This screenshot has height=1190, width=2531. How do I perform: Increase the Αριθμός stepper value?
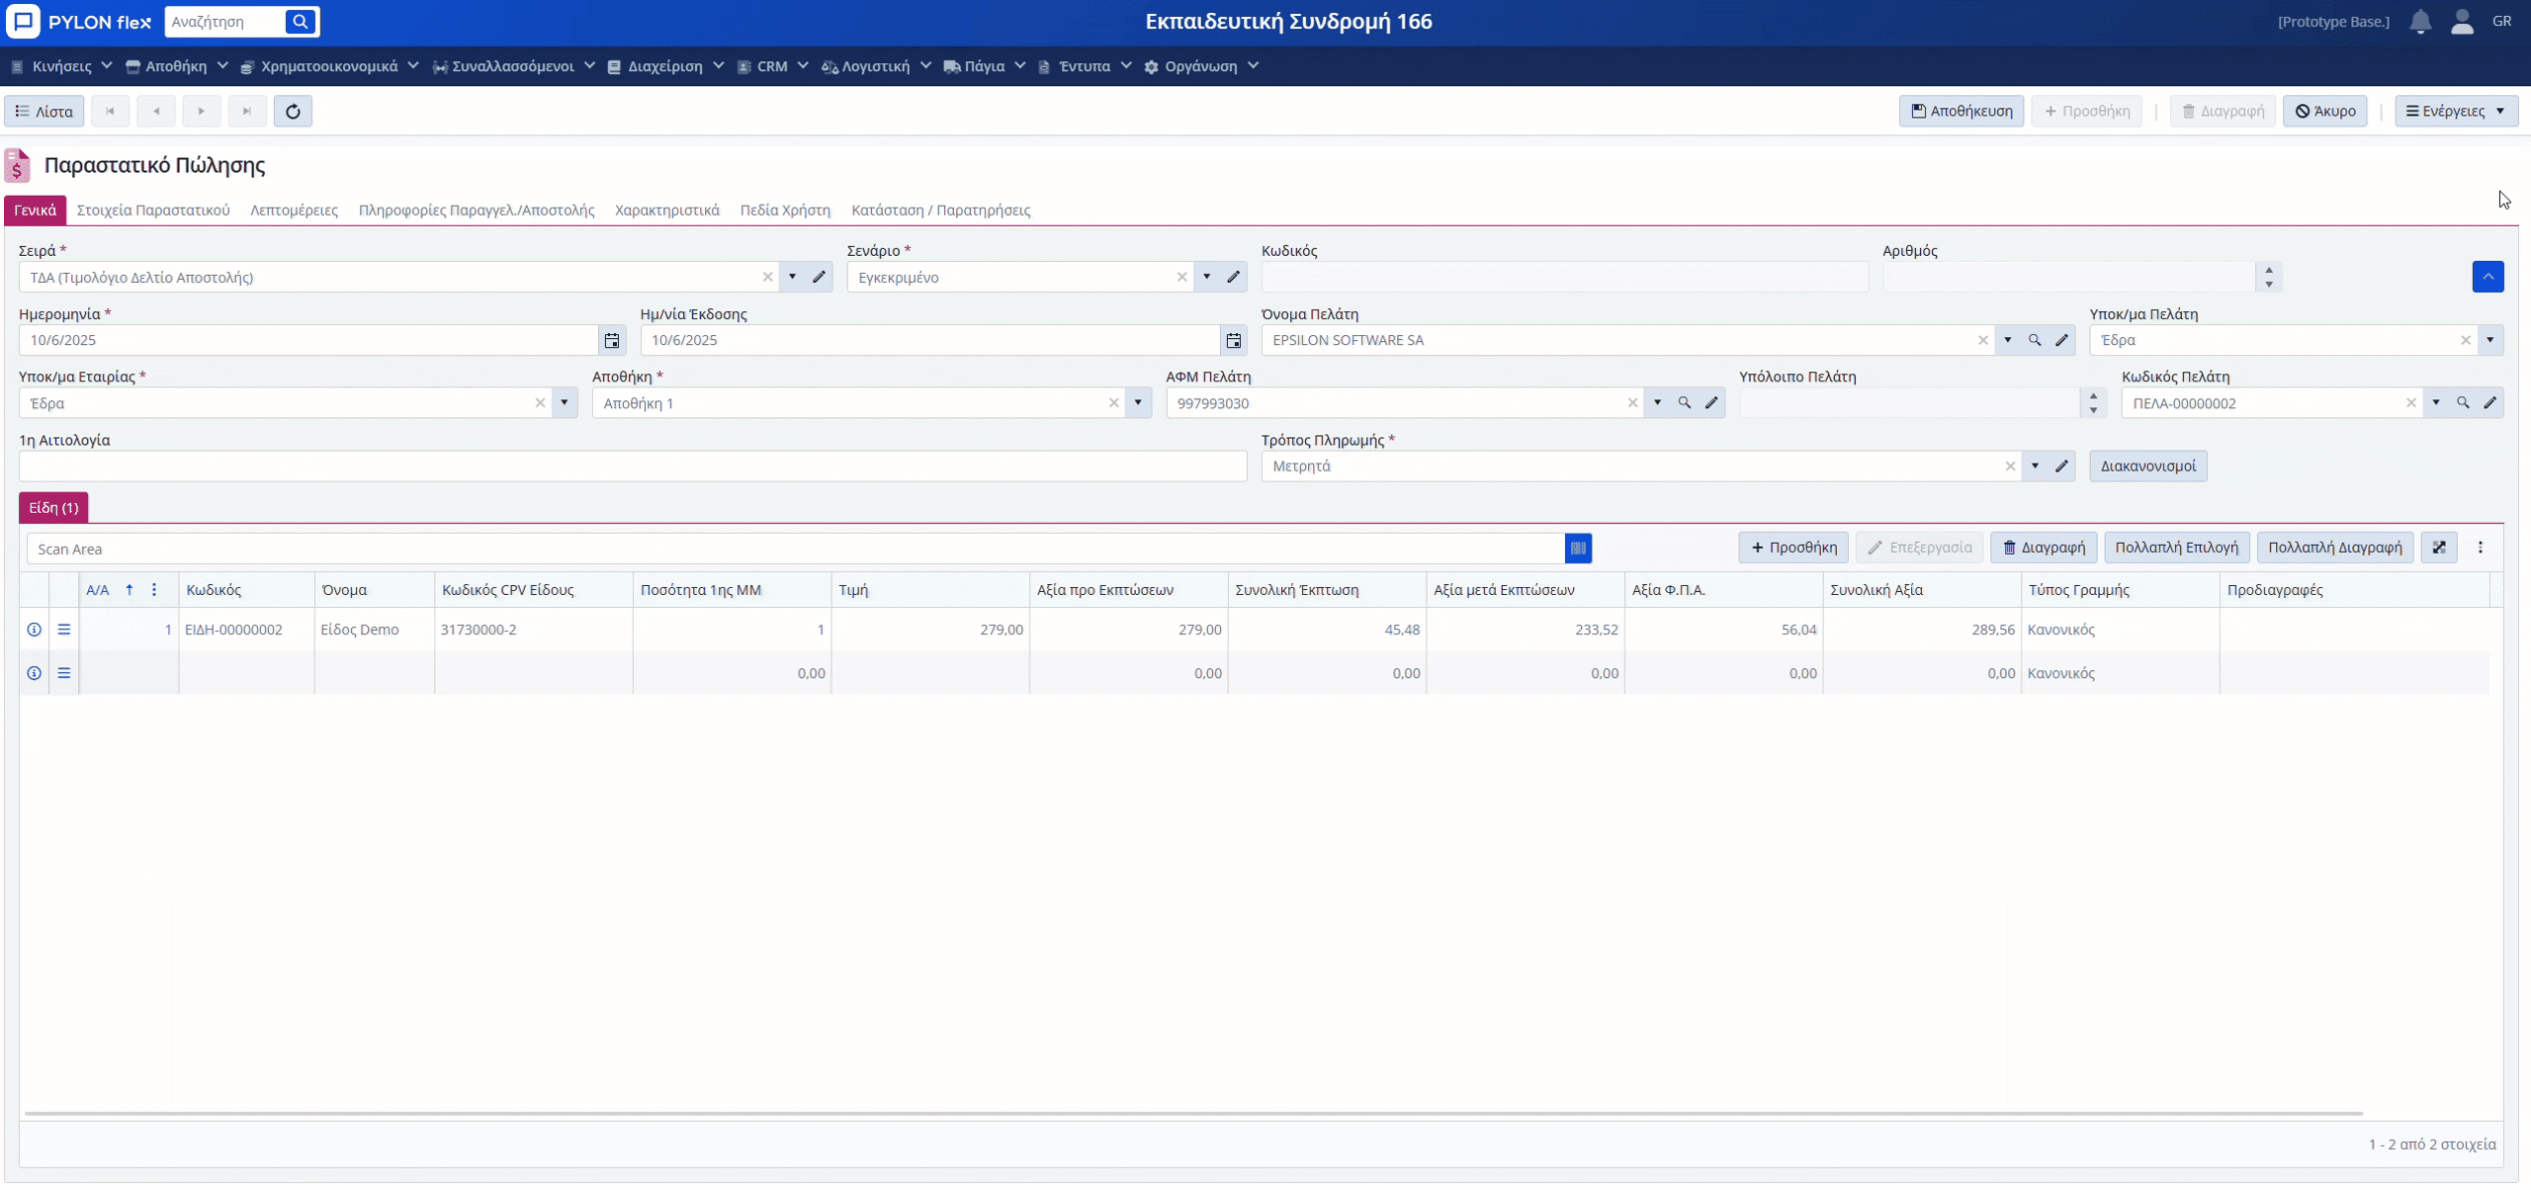pos(2268,270)
